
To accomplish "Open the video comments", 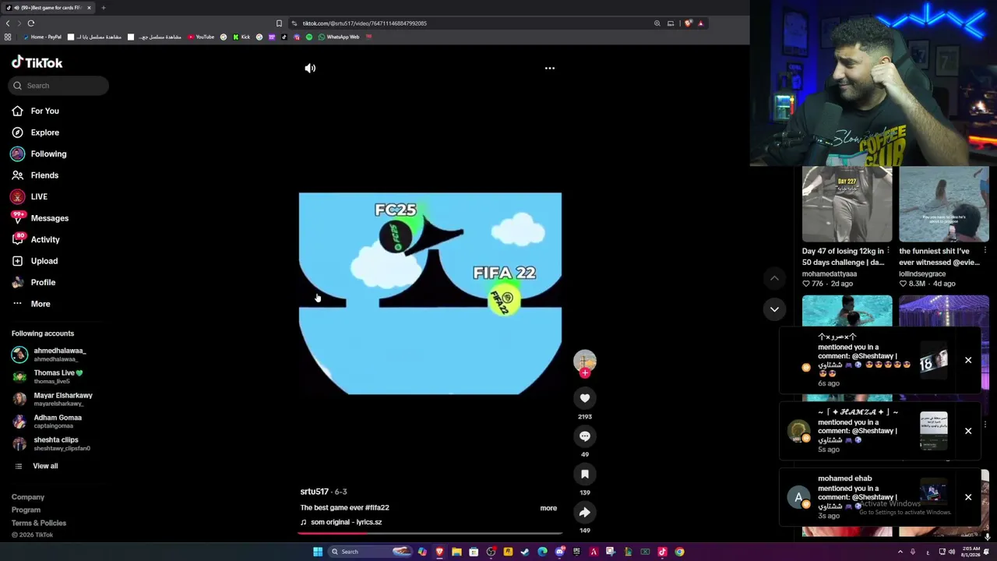I will (x=585, y=436).
